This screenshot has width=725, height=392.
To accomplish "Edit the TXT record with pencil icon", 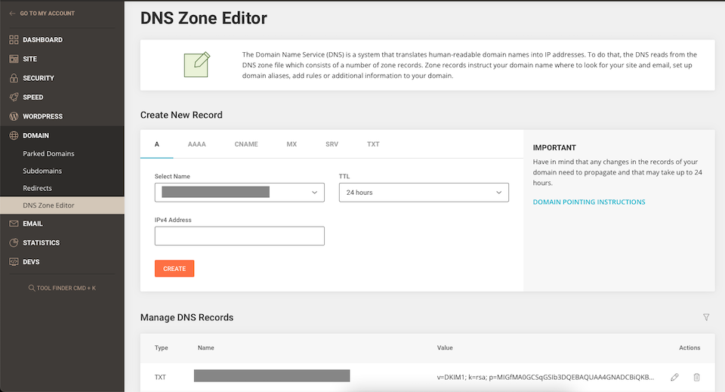I will tap(674, 377).
